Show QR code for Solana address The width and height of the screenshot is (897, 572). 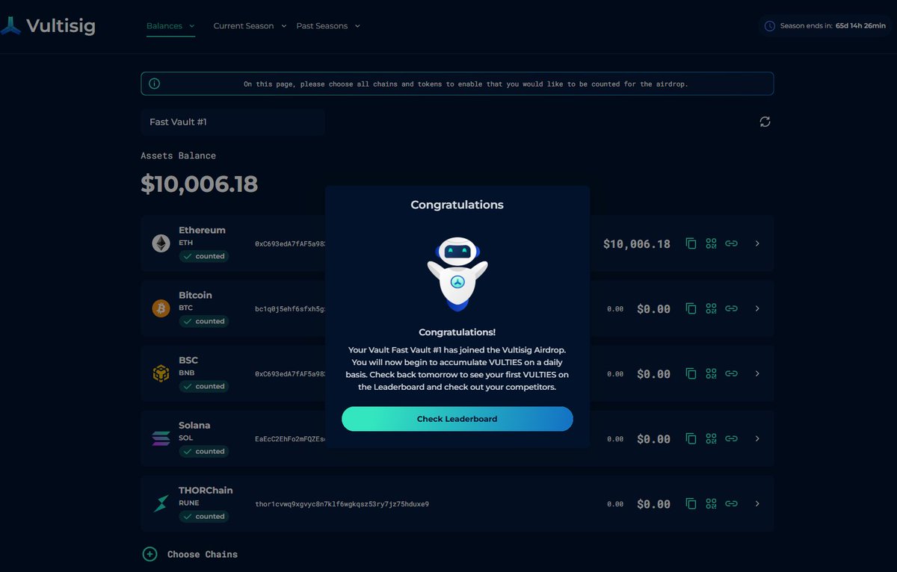[711, 438]
